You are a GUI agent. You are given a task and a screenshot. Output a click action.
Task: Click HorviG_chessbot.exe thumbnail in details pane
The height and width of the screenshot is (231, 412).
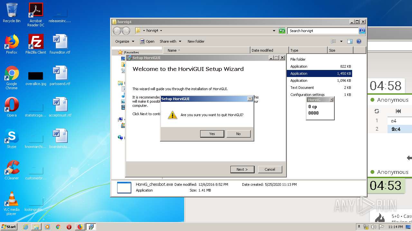click(124, 187)
